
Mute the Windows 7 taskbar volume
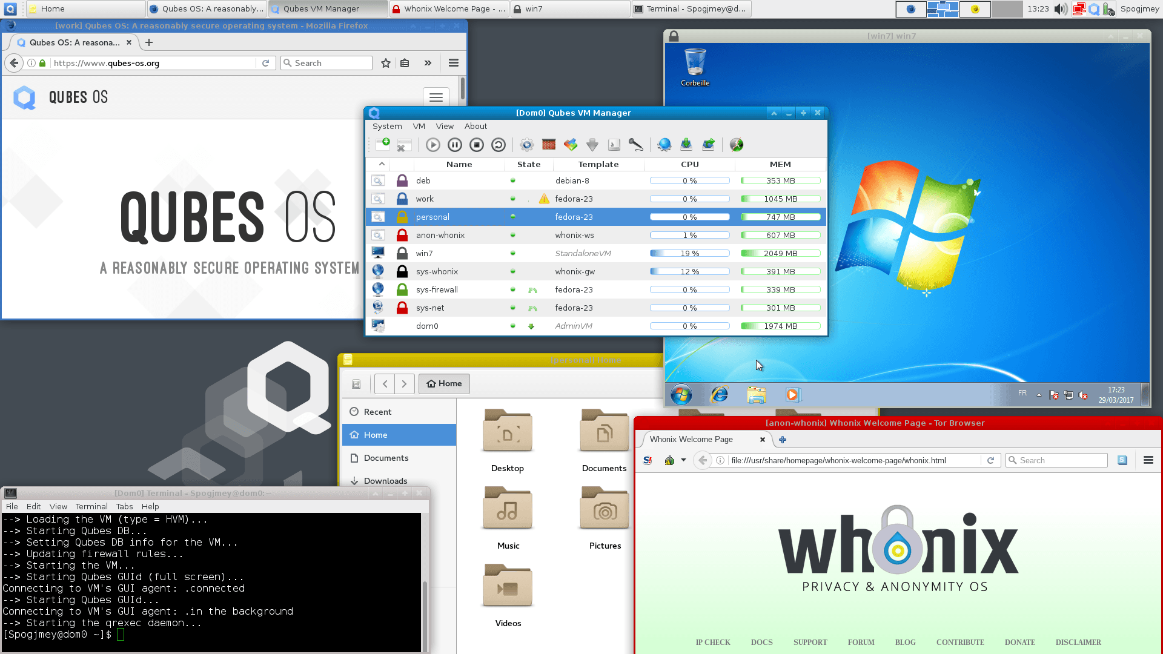point(1084,394)
